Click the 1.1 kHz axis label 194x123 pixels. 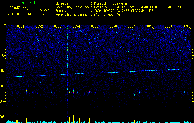tap(2, 40)
